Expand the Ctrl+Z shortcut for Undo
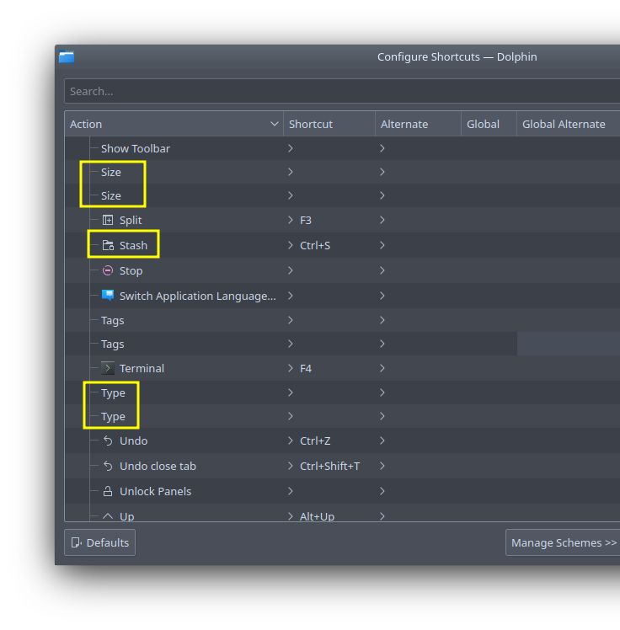This screenshot has height=630, width=620. (291, 440)
